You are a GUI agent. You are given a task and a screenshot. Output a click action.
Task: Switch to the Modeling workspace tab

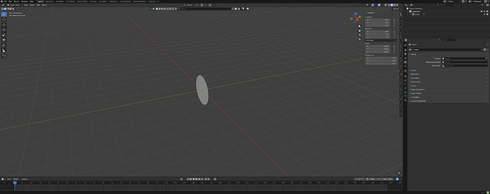point(50,1)
